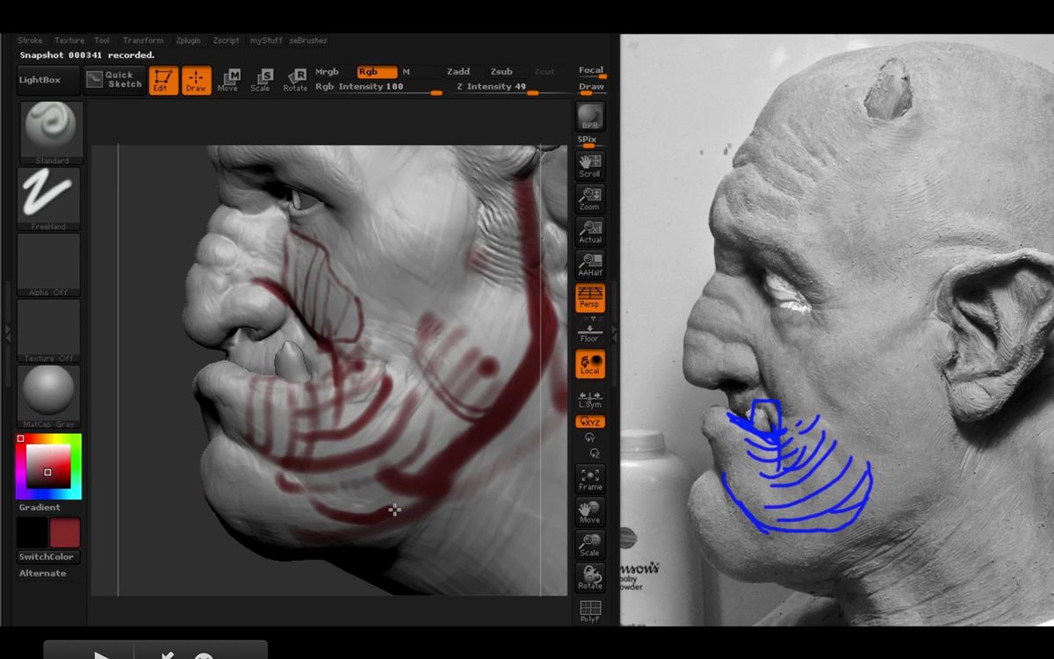Click the Gradient button

pos(40,507)
